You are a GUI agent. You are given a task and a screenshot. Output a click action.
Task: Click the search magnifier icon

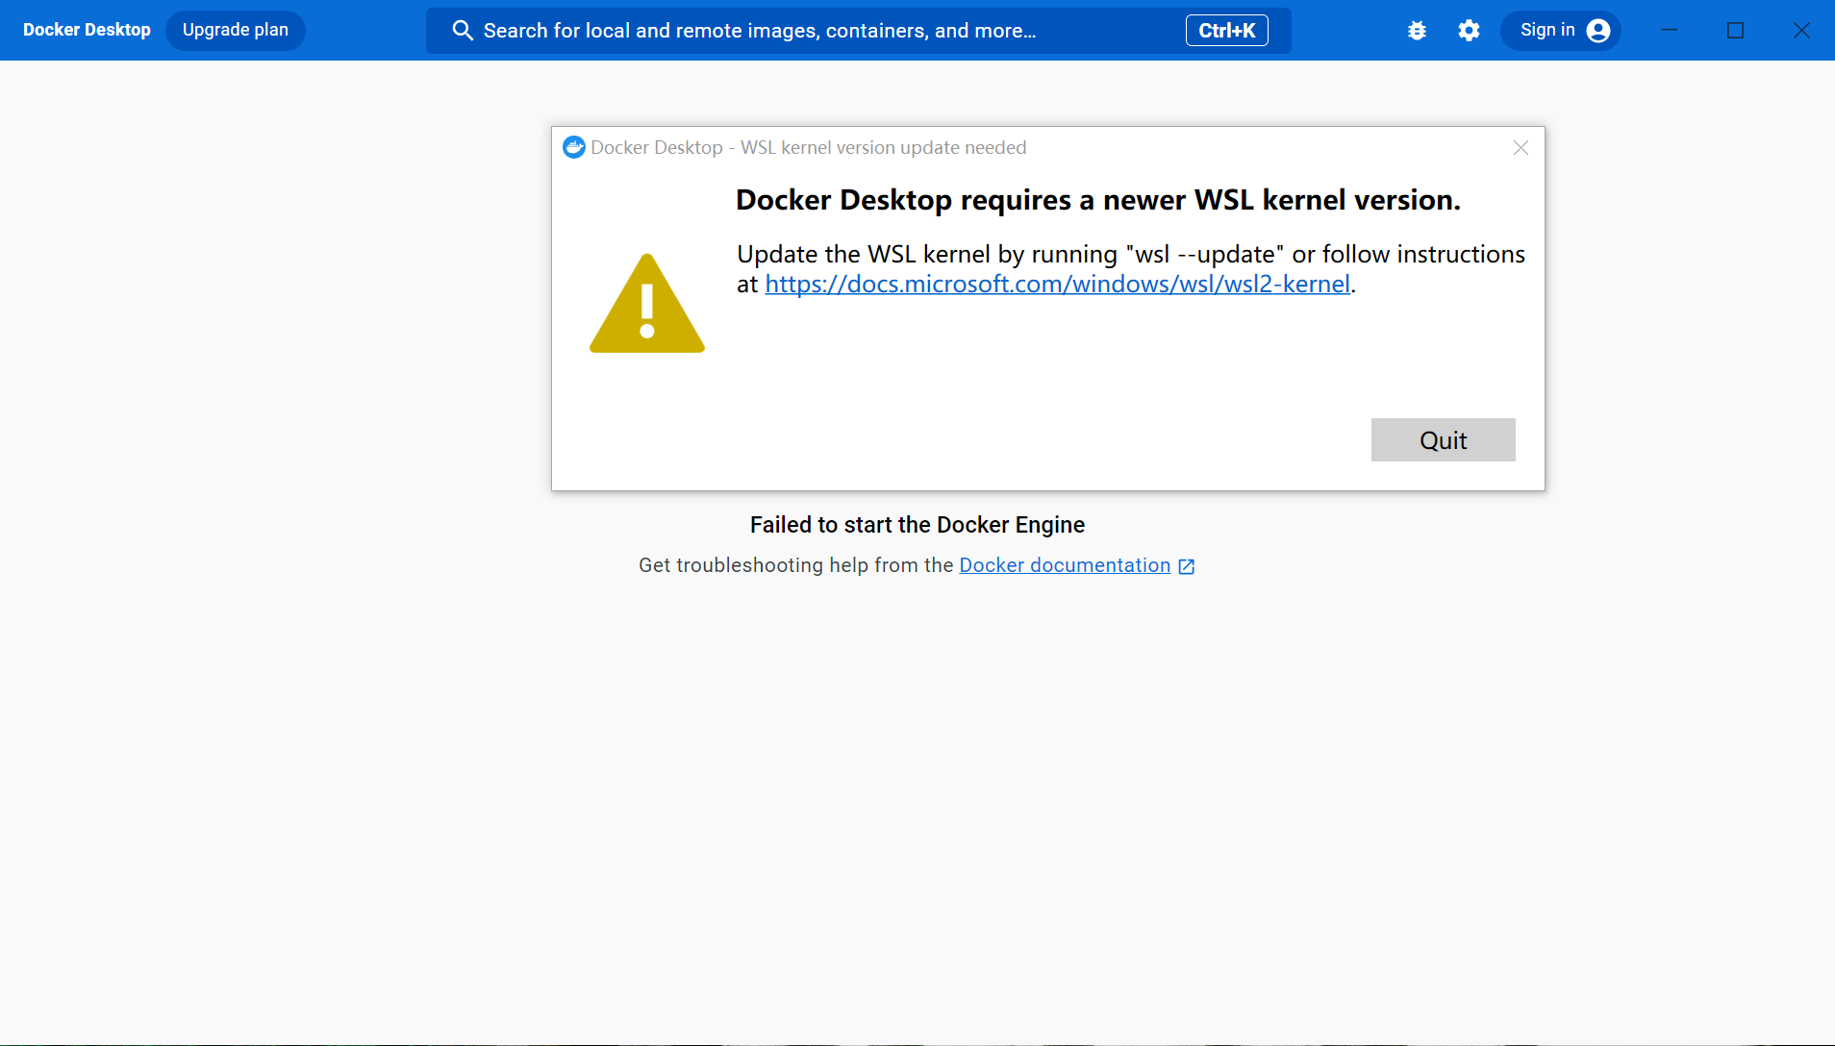463,31
